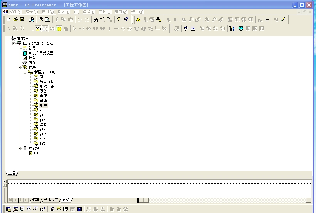This screenshot has height=213, width=316.
Task: Select IO表和单元设置 in project tree
Action: pos(41,53)
